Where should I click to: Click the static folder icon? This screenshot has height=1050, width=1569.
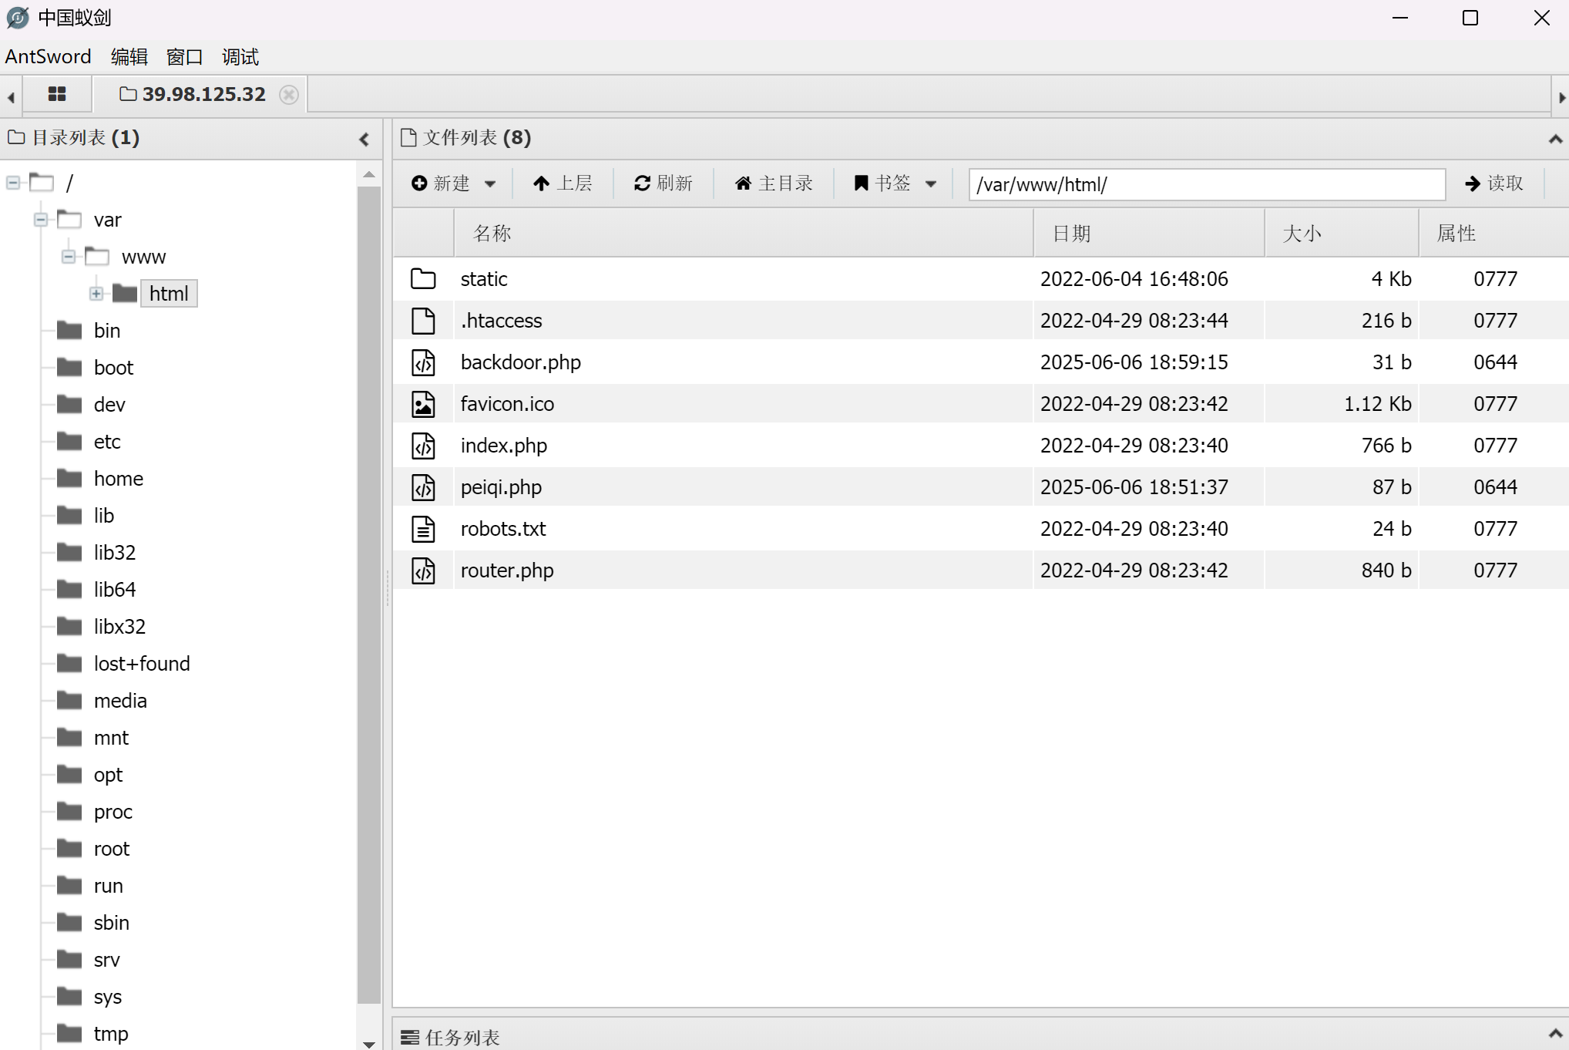pyautogui.click(x=423, y=279)
